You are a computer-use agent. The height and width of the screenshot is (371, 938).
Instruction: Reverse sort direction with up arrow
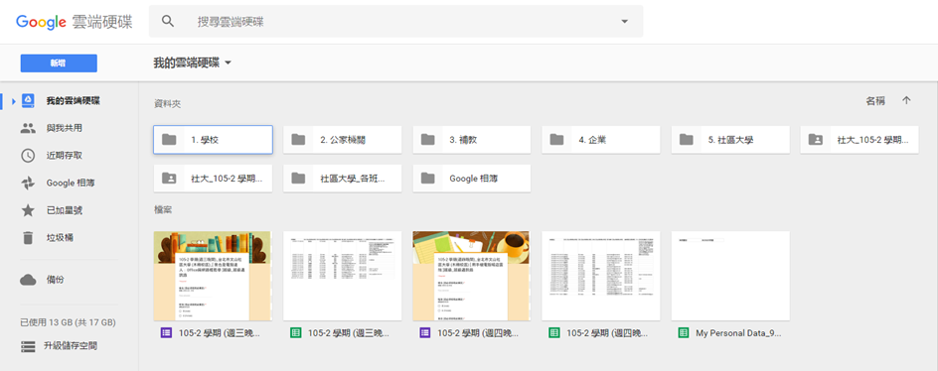pos(906,101)
